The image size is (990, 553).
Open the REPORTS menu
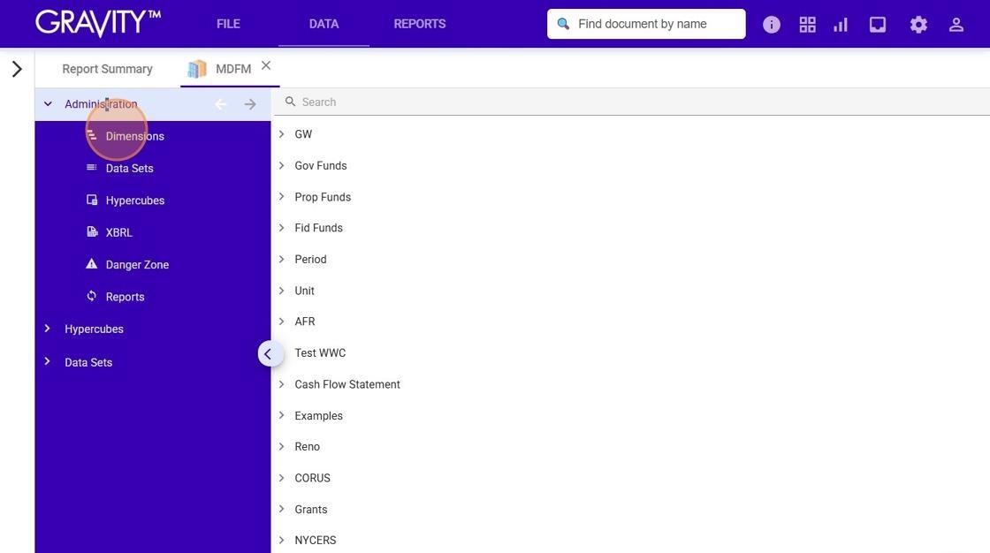(x=420, y=24)
